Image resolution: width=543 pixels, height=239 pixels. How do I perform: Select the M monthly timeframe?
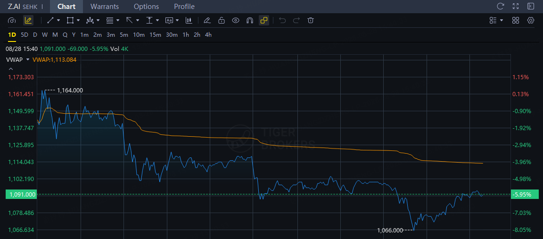(55, 34)
